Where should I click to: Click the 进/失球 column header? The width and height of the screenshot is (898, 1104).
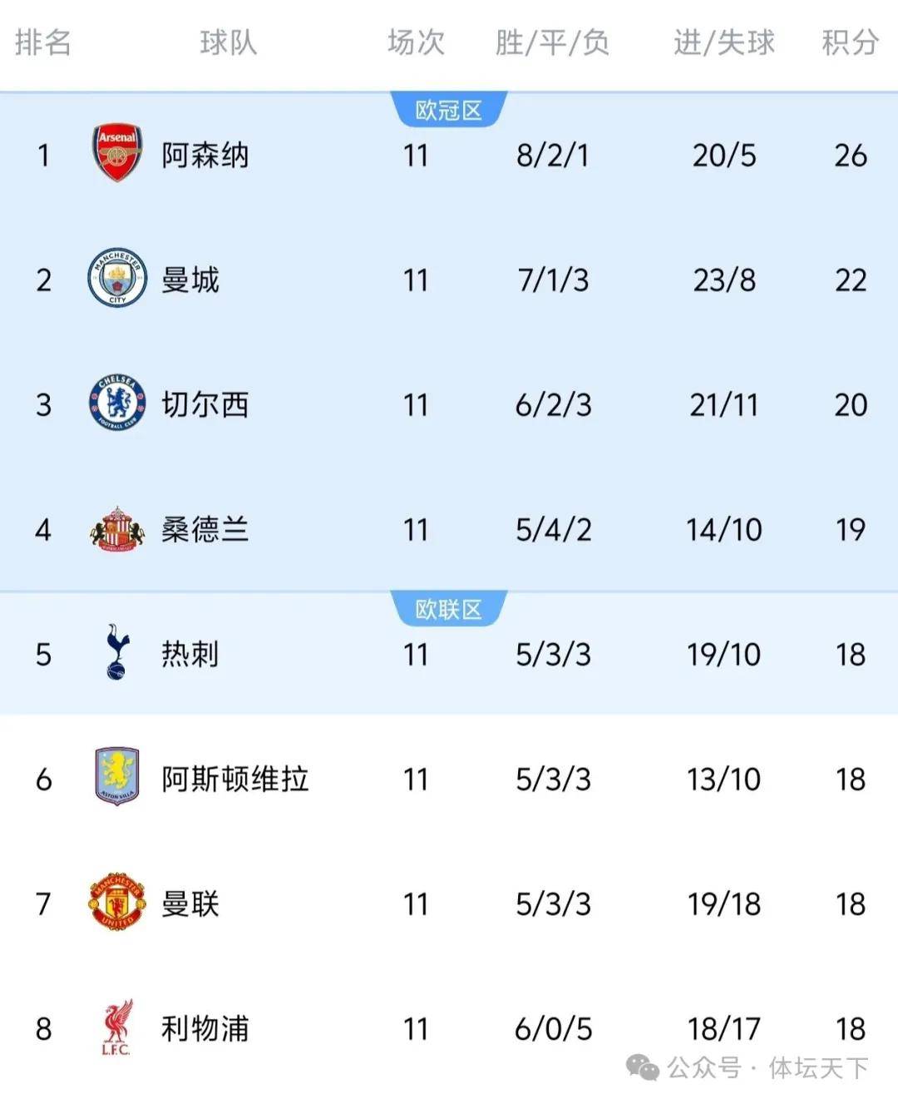pos(723,42)
